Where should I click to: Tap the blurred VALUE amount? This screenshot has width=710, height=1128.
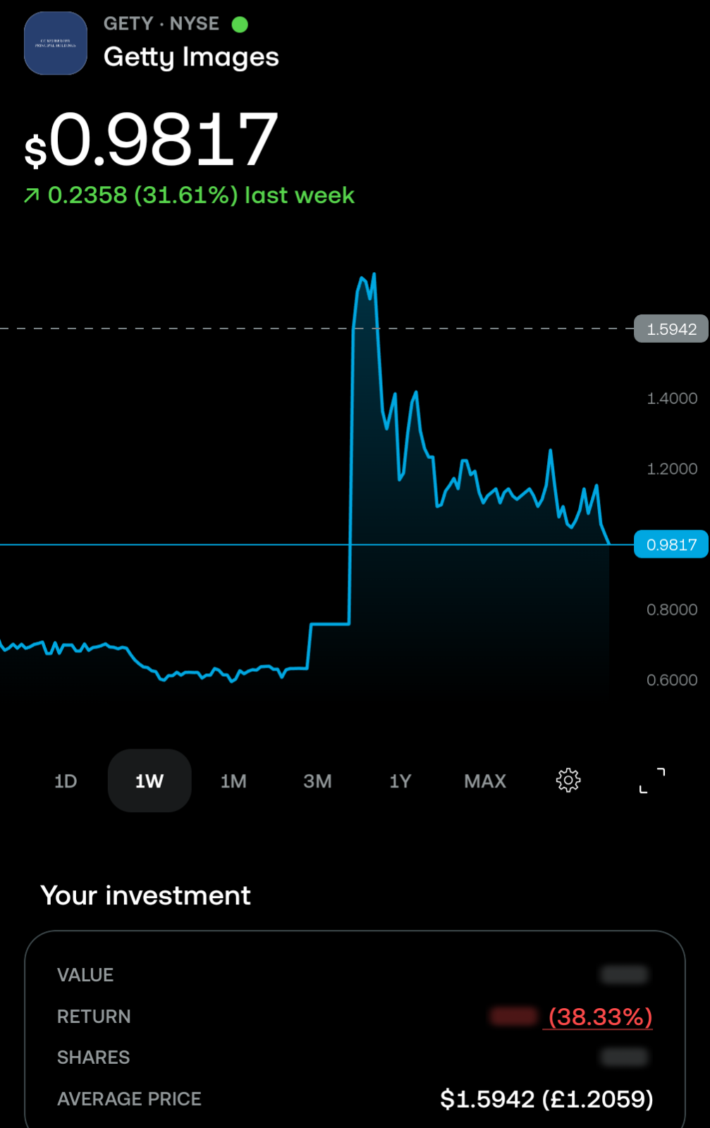click(x=624, y=975)
